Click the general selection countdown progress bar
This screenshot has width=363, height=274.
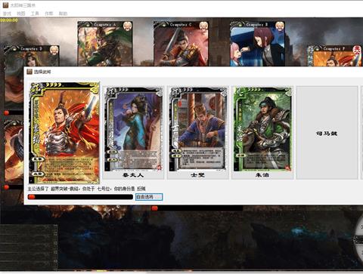80,197
